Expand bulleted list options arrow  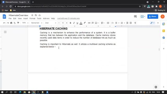[119, 23]
